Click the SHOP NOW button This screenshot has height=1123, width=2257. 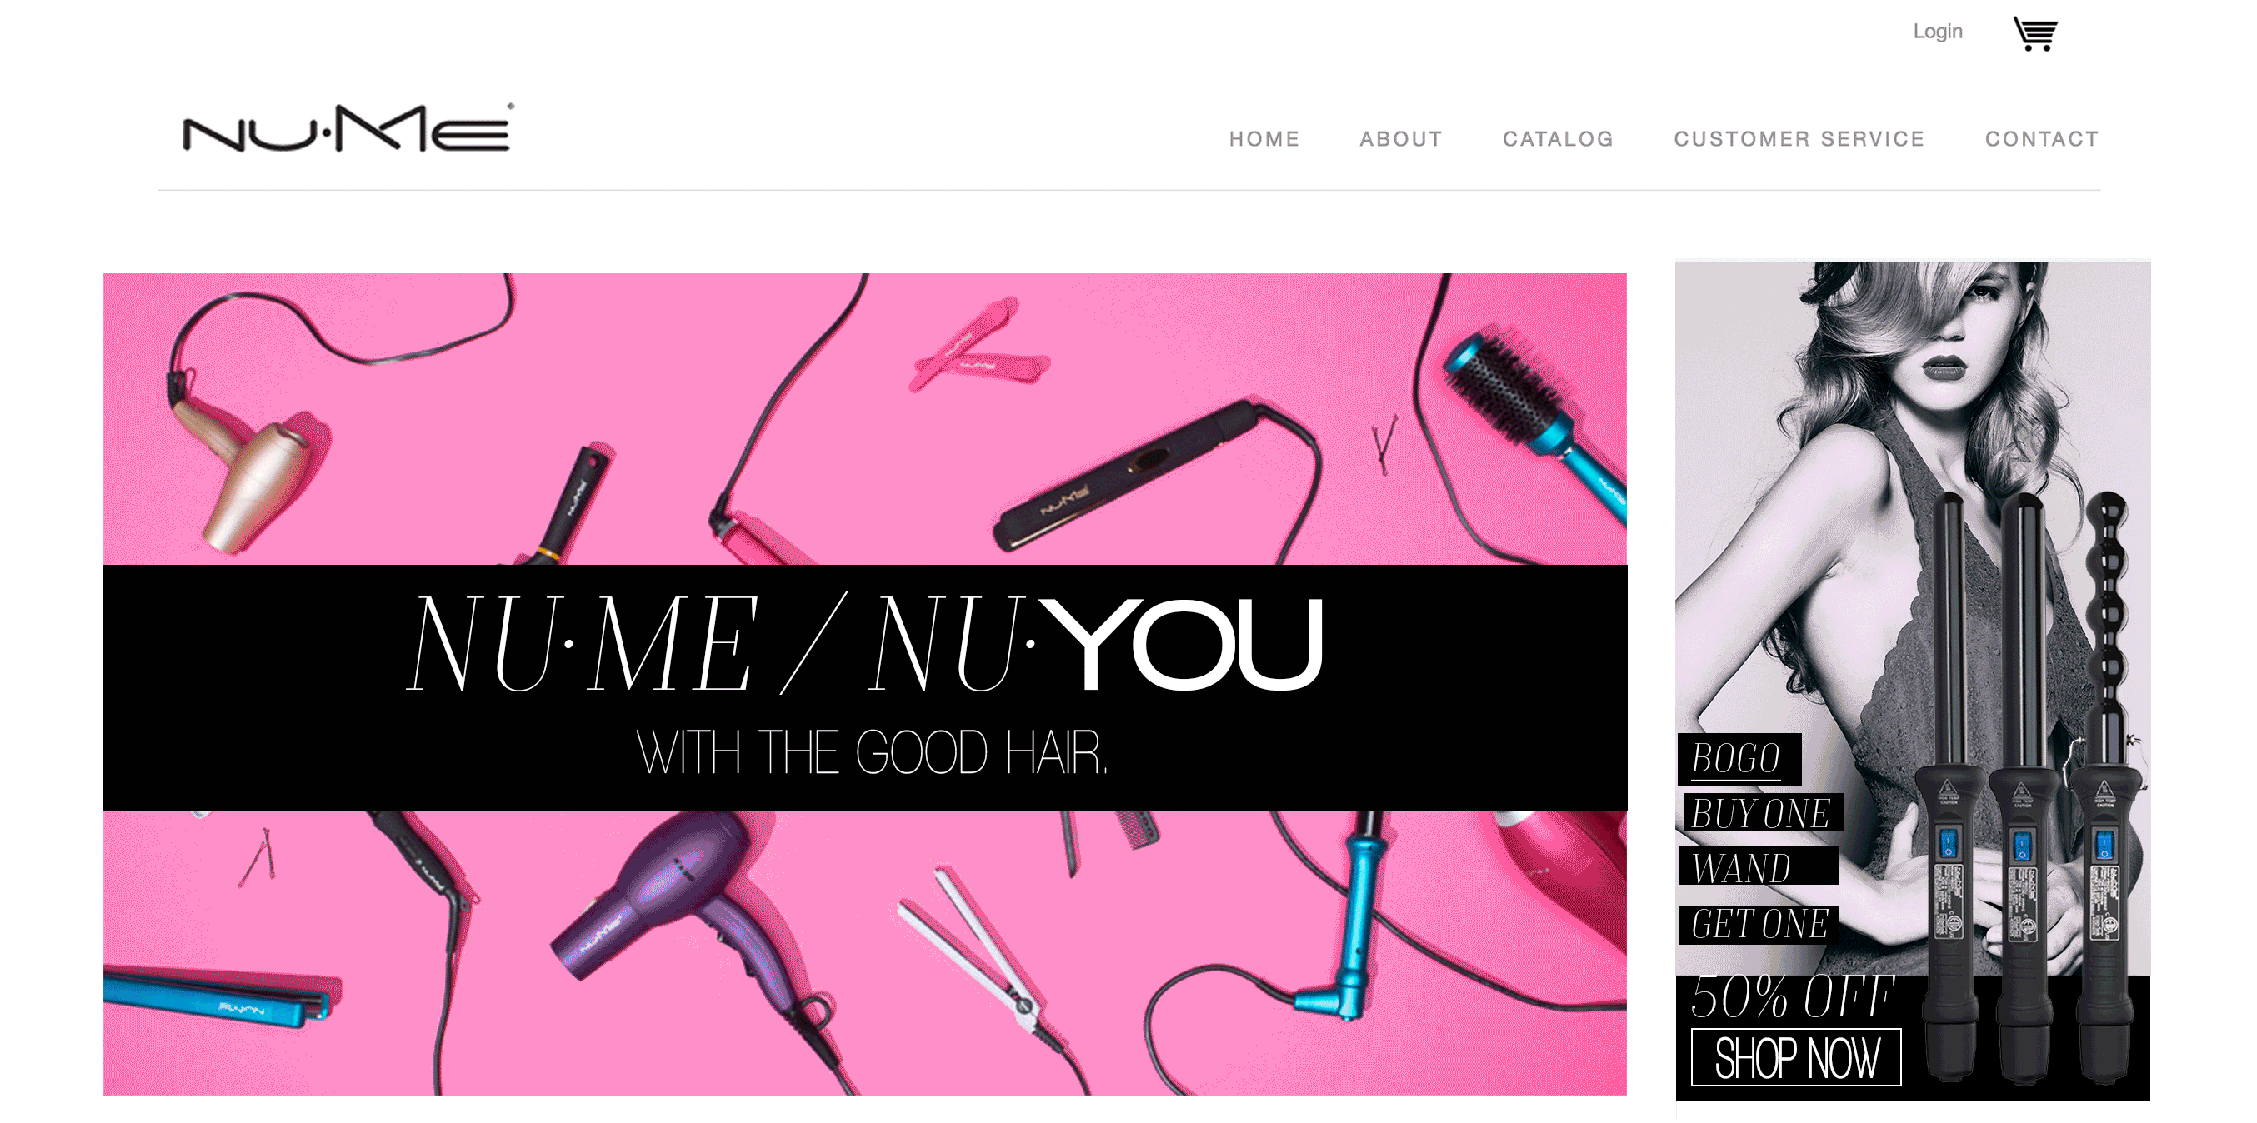tap(1796, 1057)
